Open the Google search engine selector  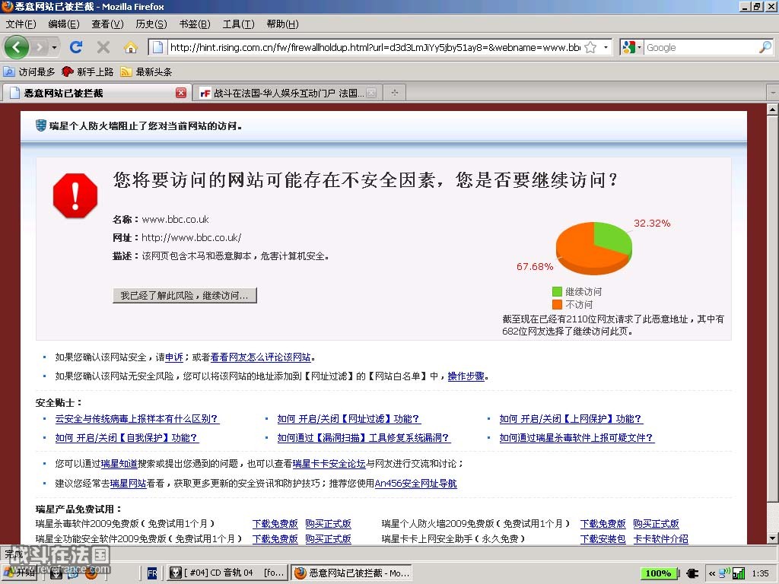tap(632, 47)
